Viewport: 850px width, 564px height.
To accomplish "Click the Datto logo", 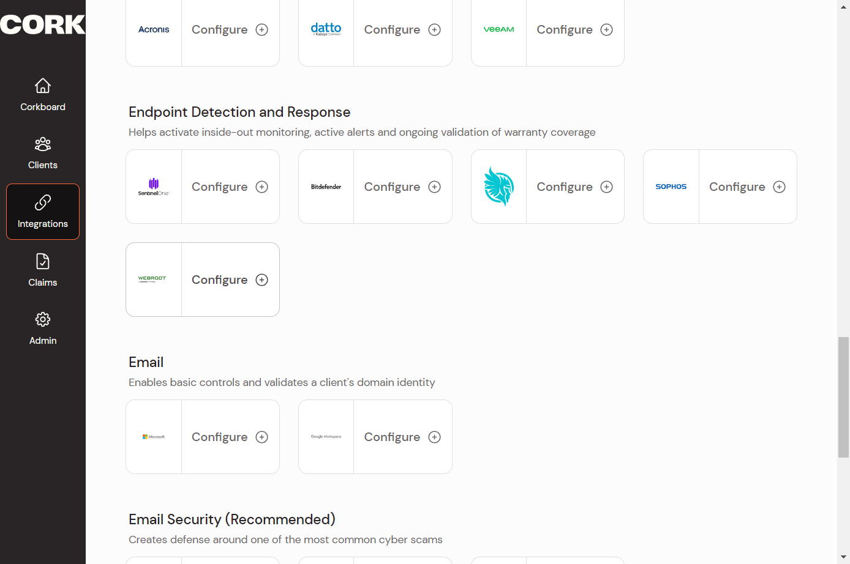I will 326,29.
